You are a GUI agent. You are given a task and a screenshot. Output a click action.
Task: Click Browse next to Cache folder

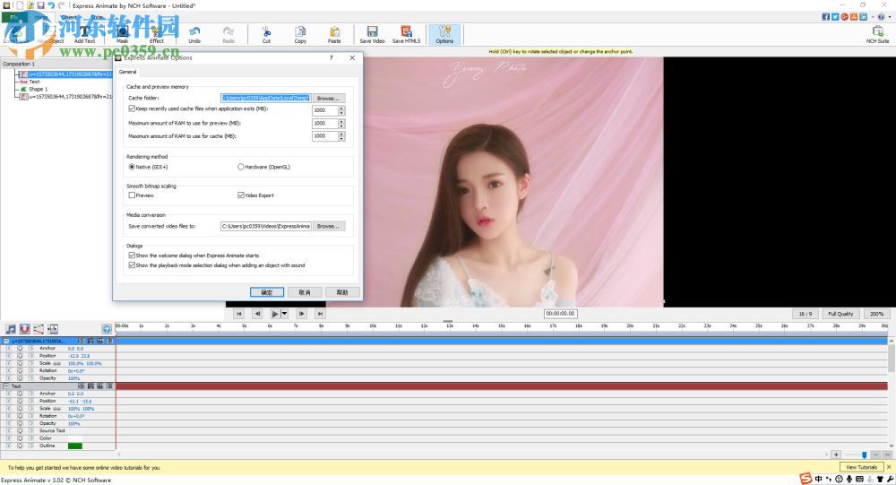click(x=329, y=99)
